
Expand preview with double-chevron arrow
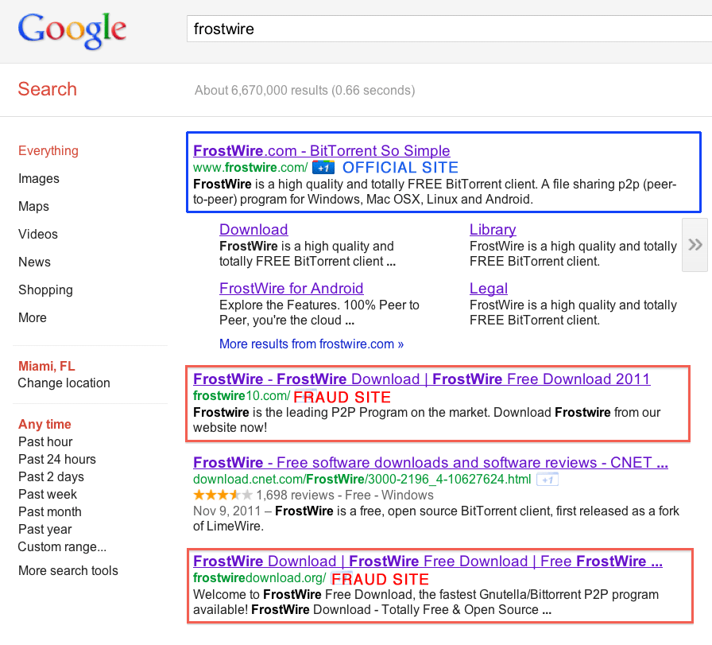click(695, 245)
